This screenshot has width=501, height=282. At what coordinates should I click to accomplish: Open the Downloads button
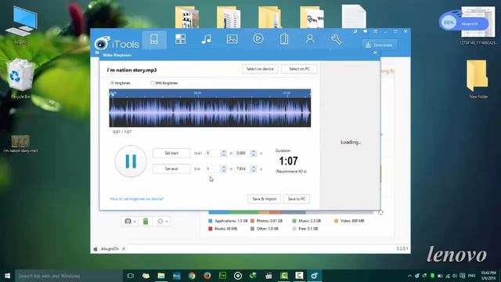coord(379,45)
